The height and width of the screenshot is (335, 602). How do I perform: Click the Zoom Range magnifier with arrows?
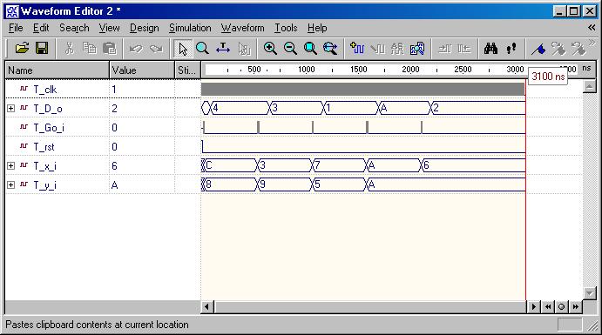coord(330,49)
